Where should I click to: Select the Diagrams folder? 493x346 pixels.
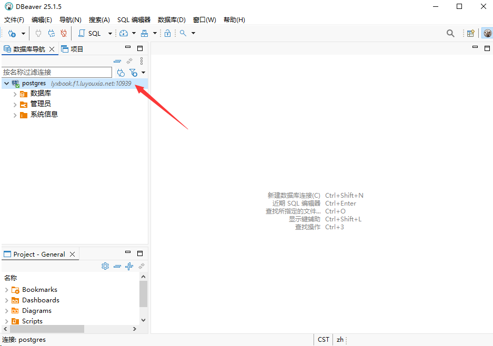36,311
